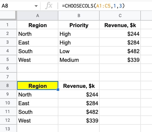
Task: Click cell B3 containing High
Action: tap(79, 42)
